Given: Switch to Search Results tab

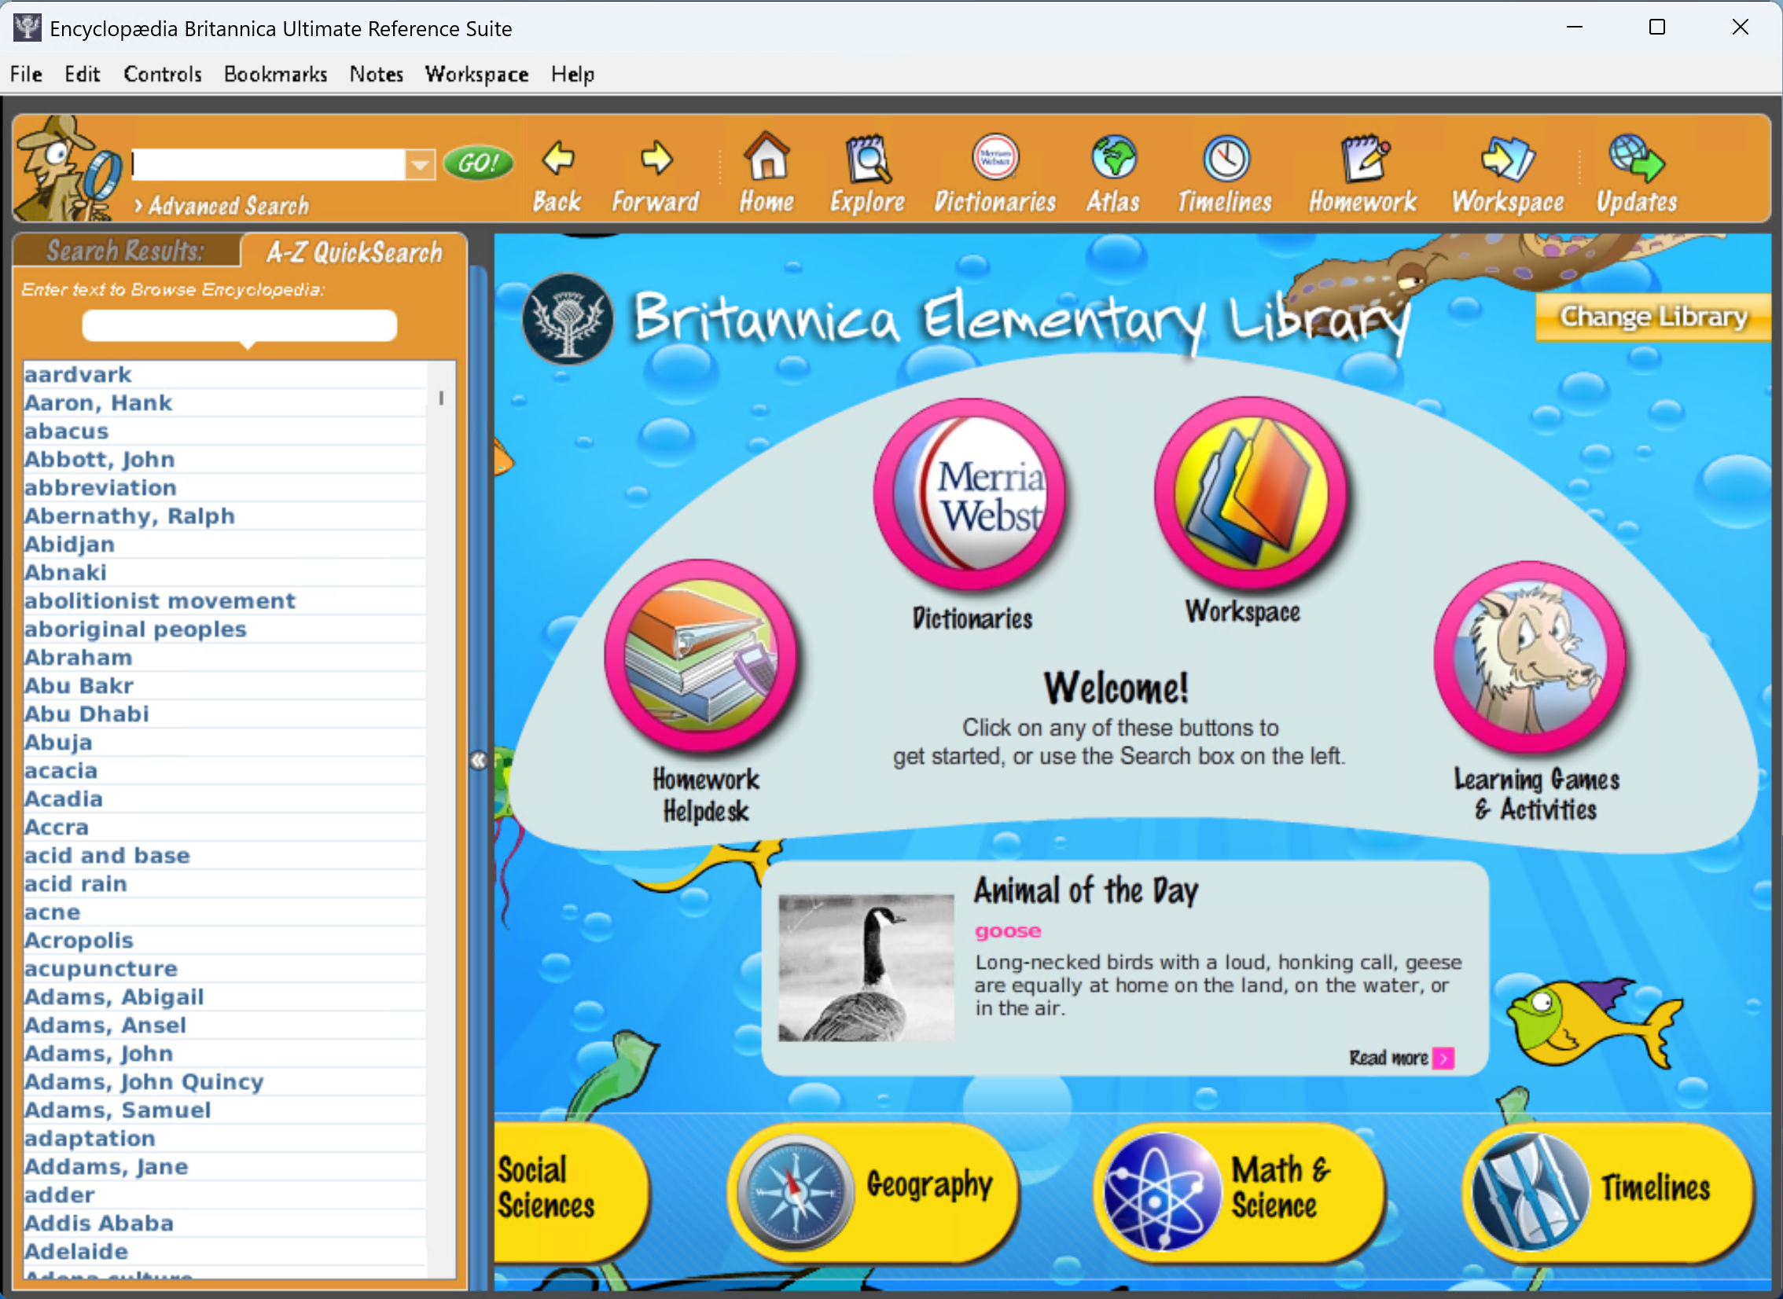Looking at the screenshot, I should pos(126,251).
